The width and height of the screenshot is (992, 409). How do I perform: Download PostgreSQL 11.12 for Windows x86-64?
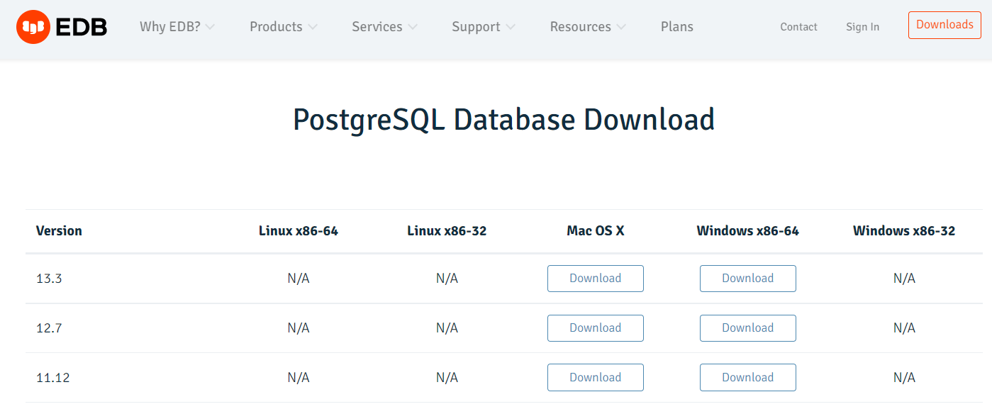[747, 377]
